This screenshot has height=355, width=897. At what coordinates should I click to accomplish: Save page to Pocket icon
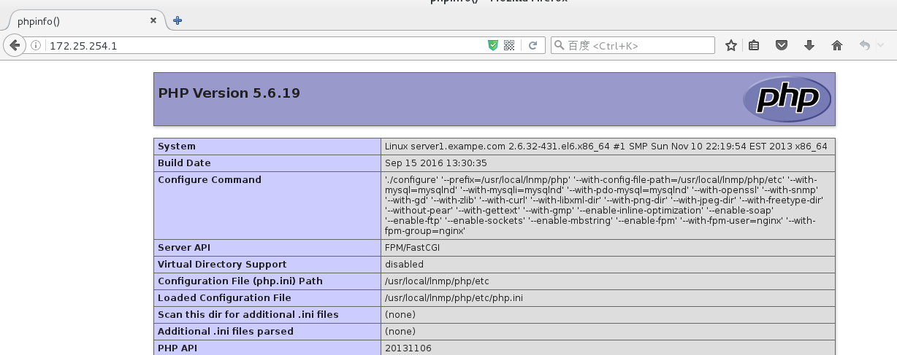click(x=782, y=45)
